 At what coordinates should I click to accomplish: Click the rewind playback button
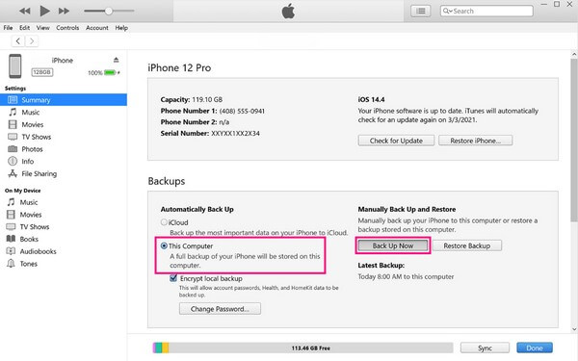[x=25, y=11]
